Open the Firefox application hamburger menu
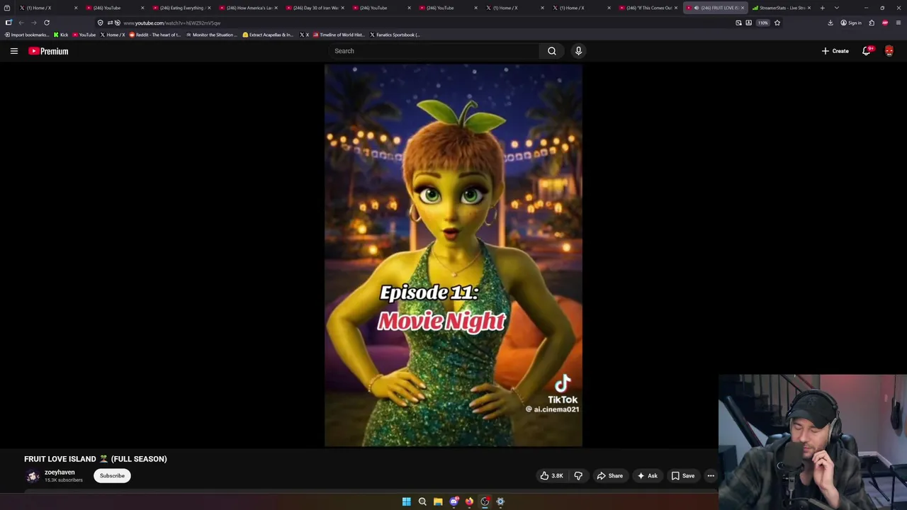The image size is (907, 510). click(x=898, y=23)
